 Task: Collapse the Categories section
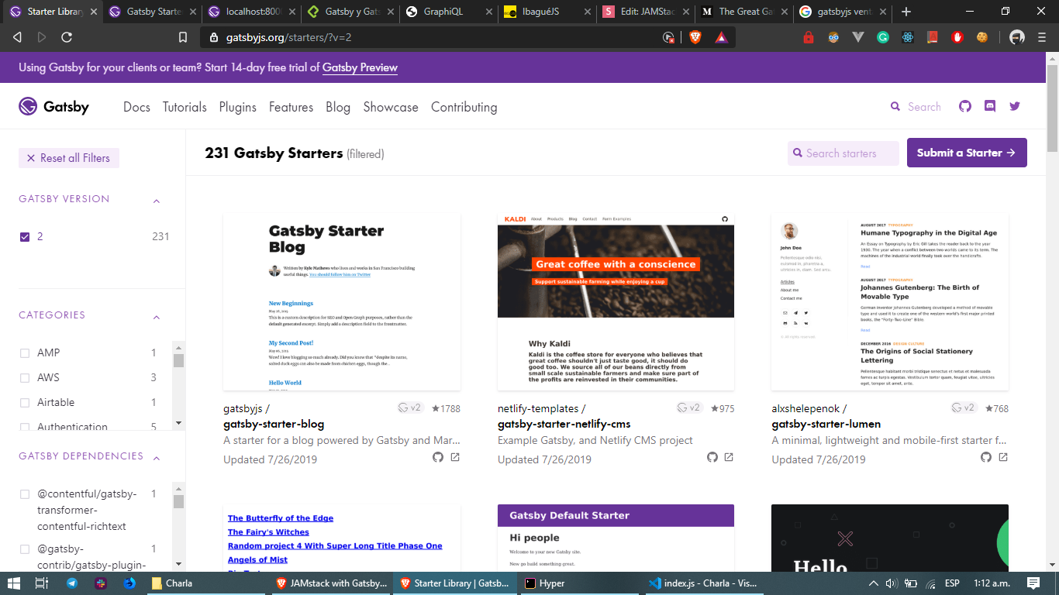[157, 317]
